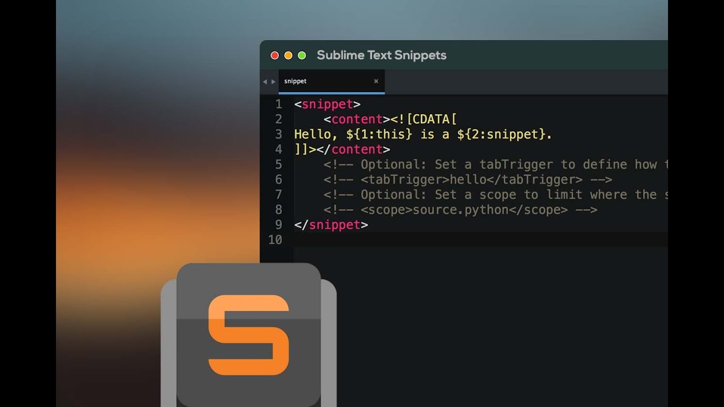Click the Sublime Text Snippets window title

[382, 55]
